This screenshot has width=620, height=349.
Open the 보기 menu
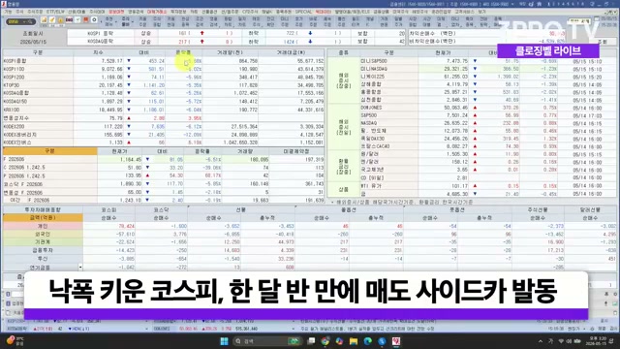(x=482, y=12)
